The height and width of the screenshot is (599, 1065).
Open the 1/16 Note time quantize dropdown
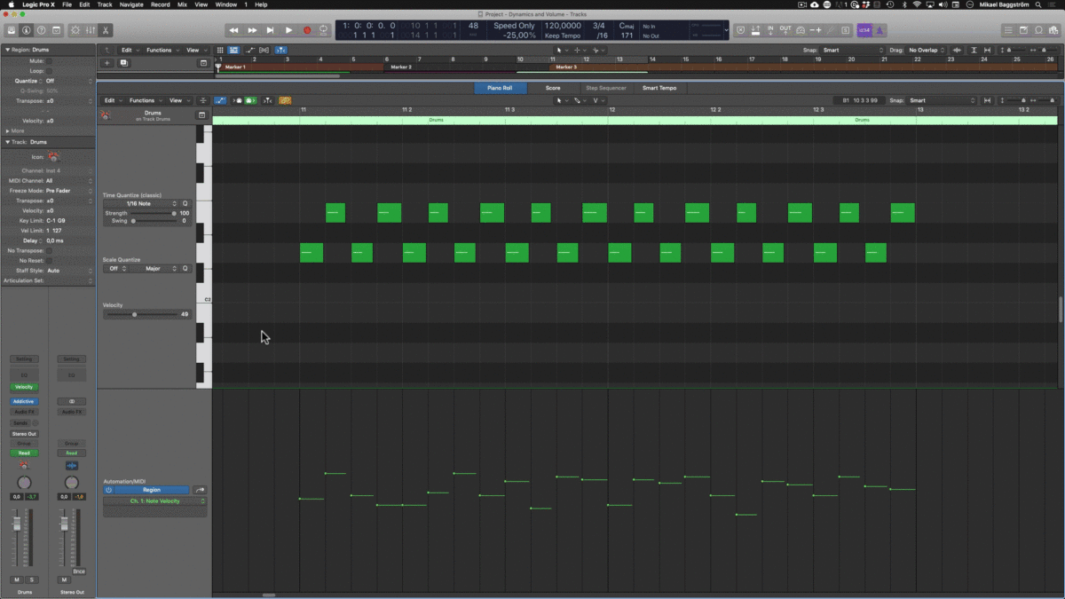(143, 203)
